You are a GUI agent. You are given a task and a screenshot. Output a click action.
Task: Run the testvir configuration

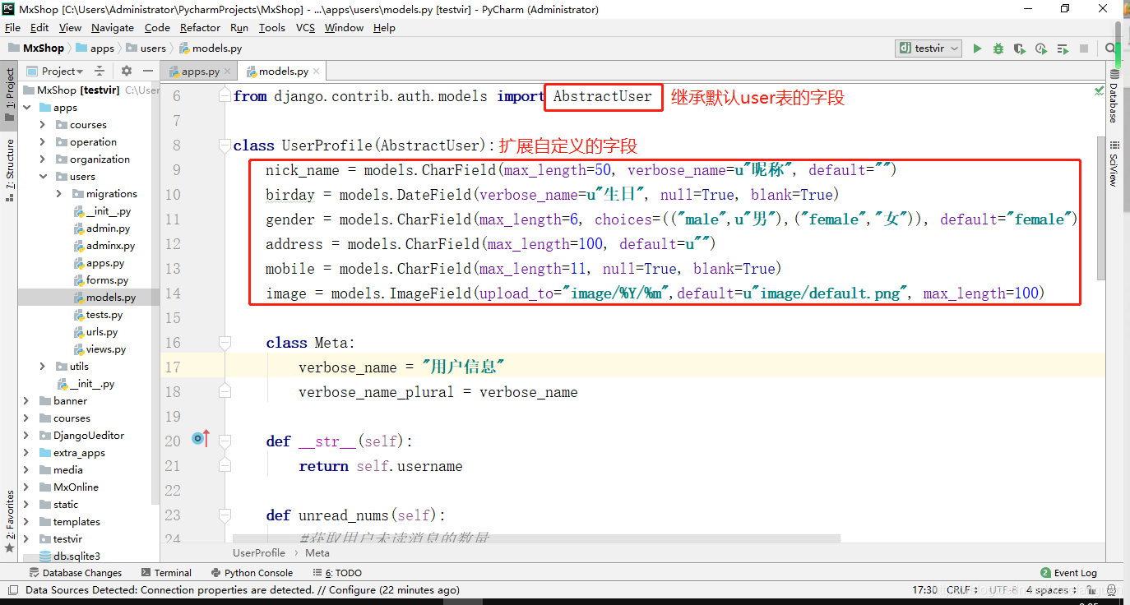(x=977, y=48)
